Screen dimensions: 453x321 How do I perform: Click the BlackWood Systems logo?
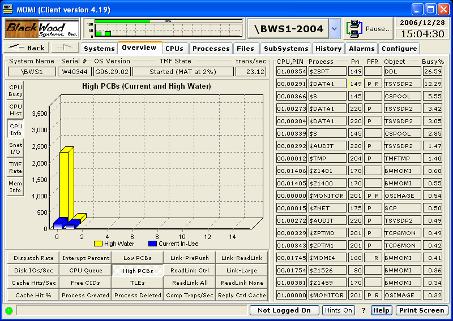click(42, 28)
